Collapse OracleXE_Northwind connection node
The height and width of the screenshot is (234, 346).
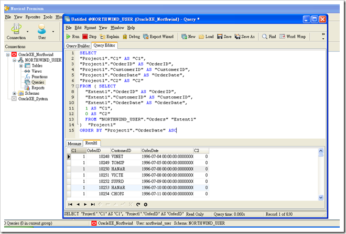(x=8, y=54)
